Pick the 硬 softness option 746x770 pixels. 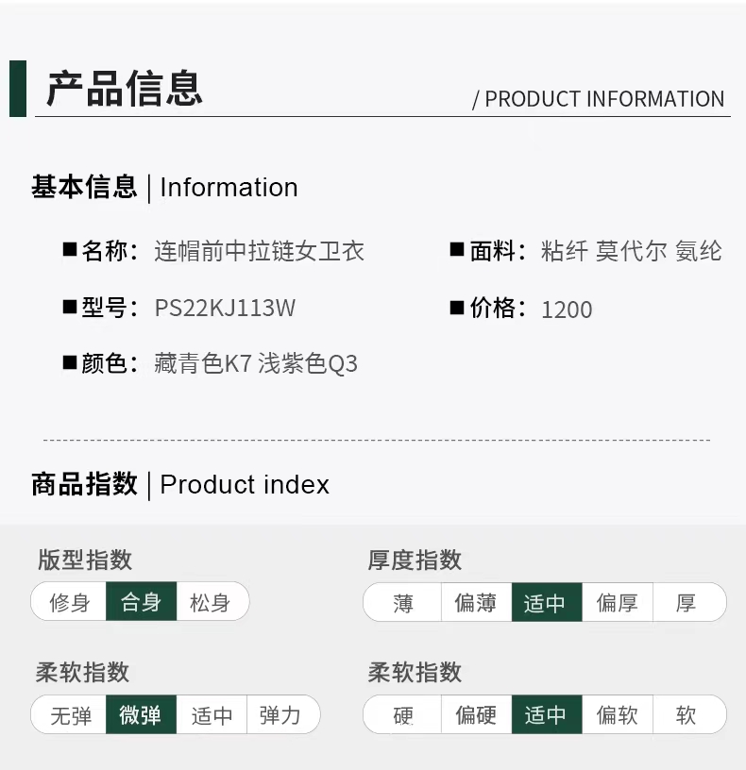pyautogui.click(x=403, y=715)
